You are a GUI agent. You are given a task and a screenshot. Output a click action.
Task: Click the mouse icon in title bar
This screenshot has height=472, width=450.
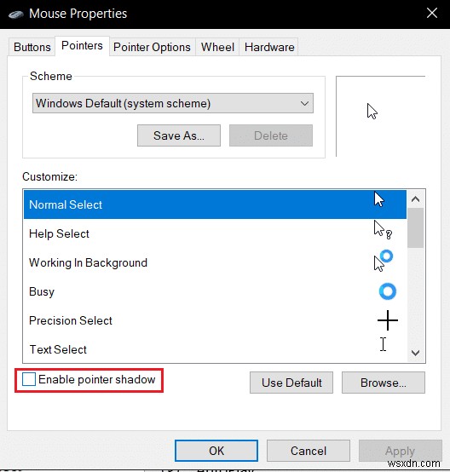16,14
